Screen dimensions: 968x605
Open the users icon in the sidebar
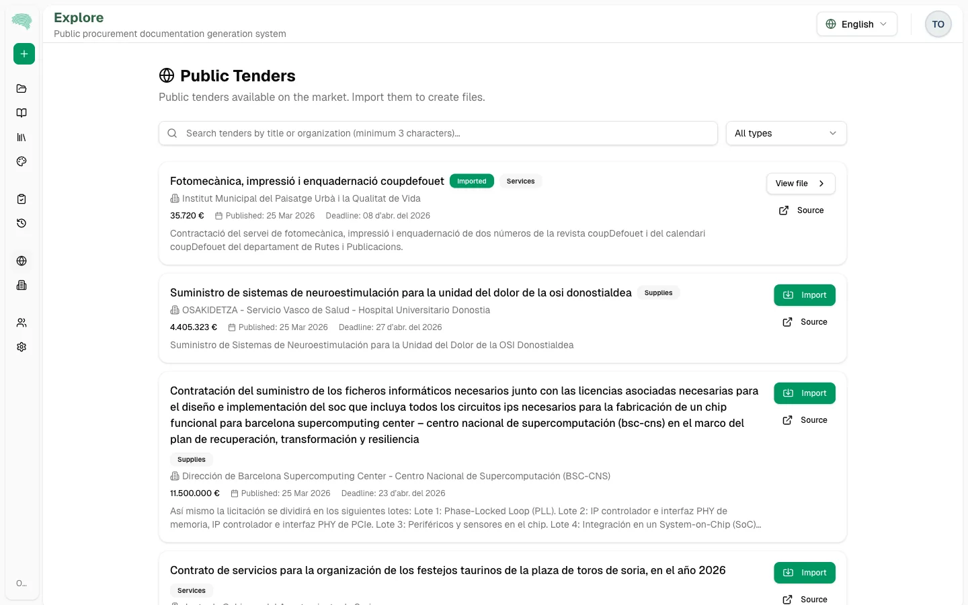(22, 322)
